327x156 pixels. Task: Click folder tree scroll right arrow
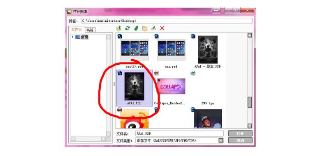[103, 139]
